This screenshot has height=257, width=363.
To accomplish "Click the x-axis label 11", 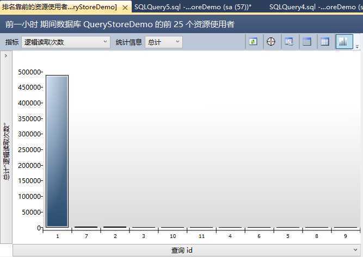I will [x=201, y=236].
